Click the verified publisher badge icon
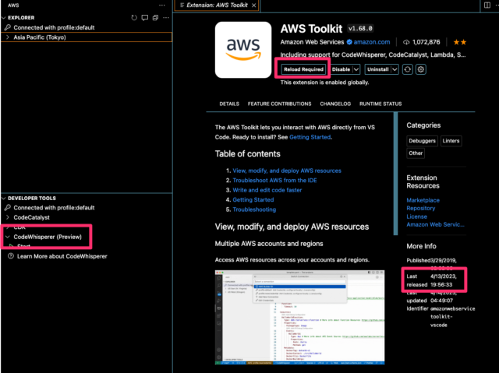Screen dimensions: 499x373 349,42
